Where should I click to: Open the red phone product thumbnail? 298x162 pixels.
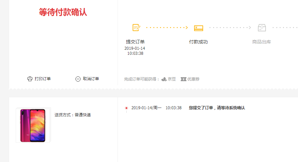(x=33, y=125)
